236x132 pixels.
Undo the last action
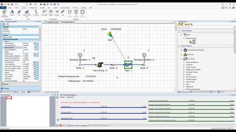31,4
